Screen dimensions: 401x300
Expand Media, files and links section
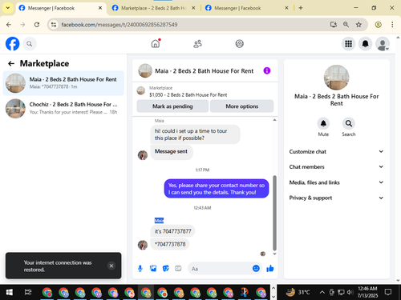coord(336,182)
